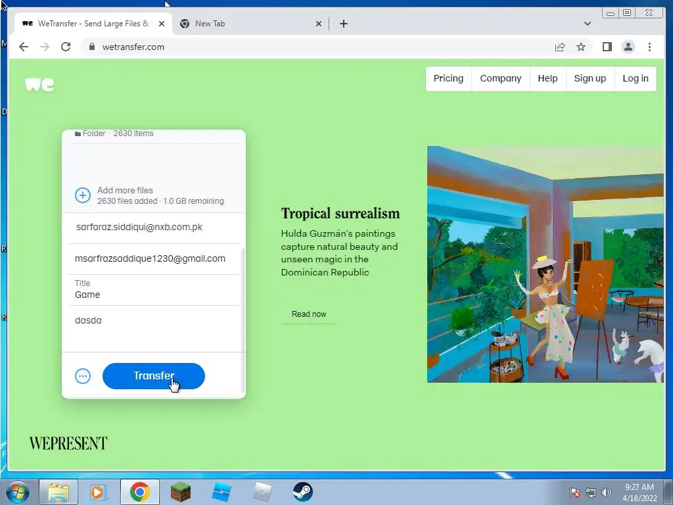Go back with the browser back arrow
Screen dimensions: 673x505
(24, 47)
